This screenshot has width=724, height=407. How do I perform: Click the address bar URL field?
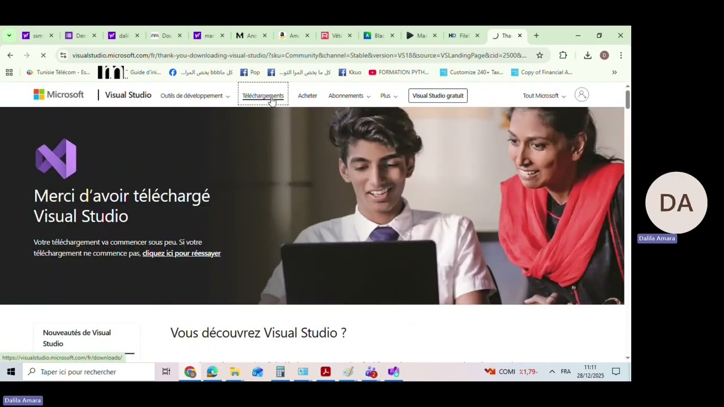(299, 55)
